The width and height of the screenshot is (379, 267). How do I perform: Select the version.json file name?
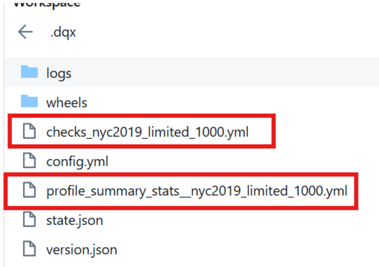(82, 250)
